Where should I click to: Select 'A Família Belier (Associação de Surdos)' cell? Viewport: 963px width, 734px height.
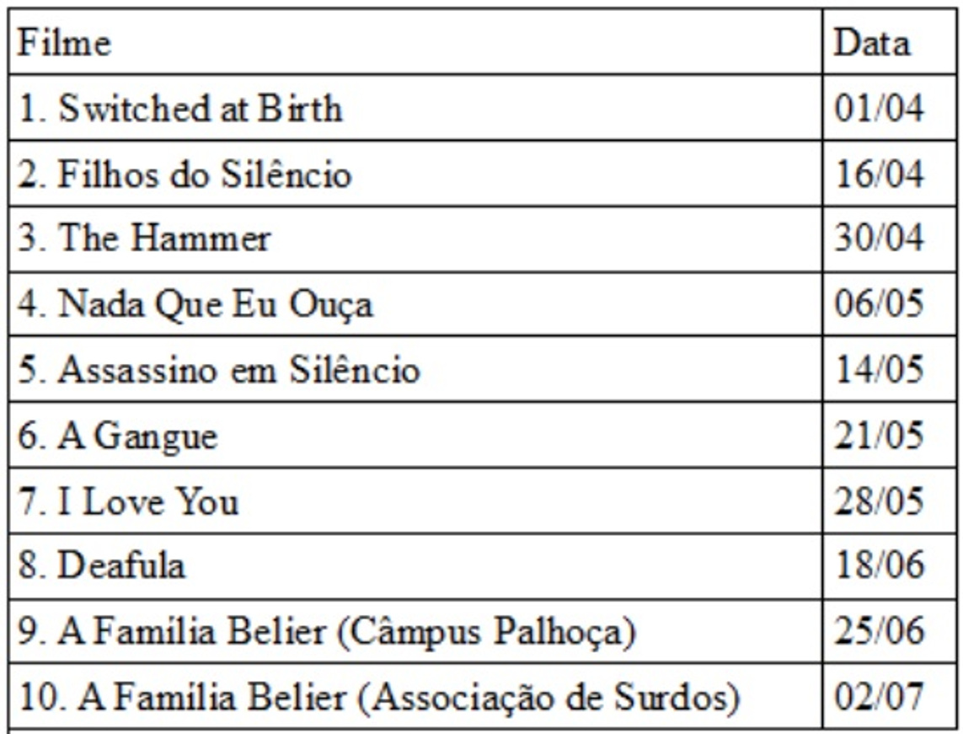click(380, 697)
